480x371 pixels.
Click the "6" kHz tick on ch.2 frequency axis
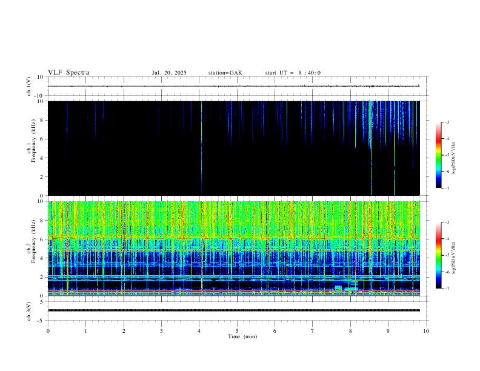(x=42, y=239)
